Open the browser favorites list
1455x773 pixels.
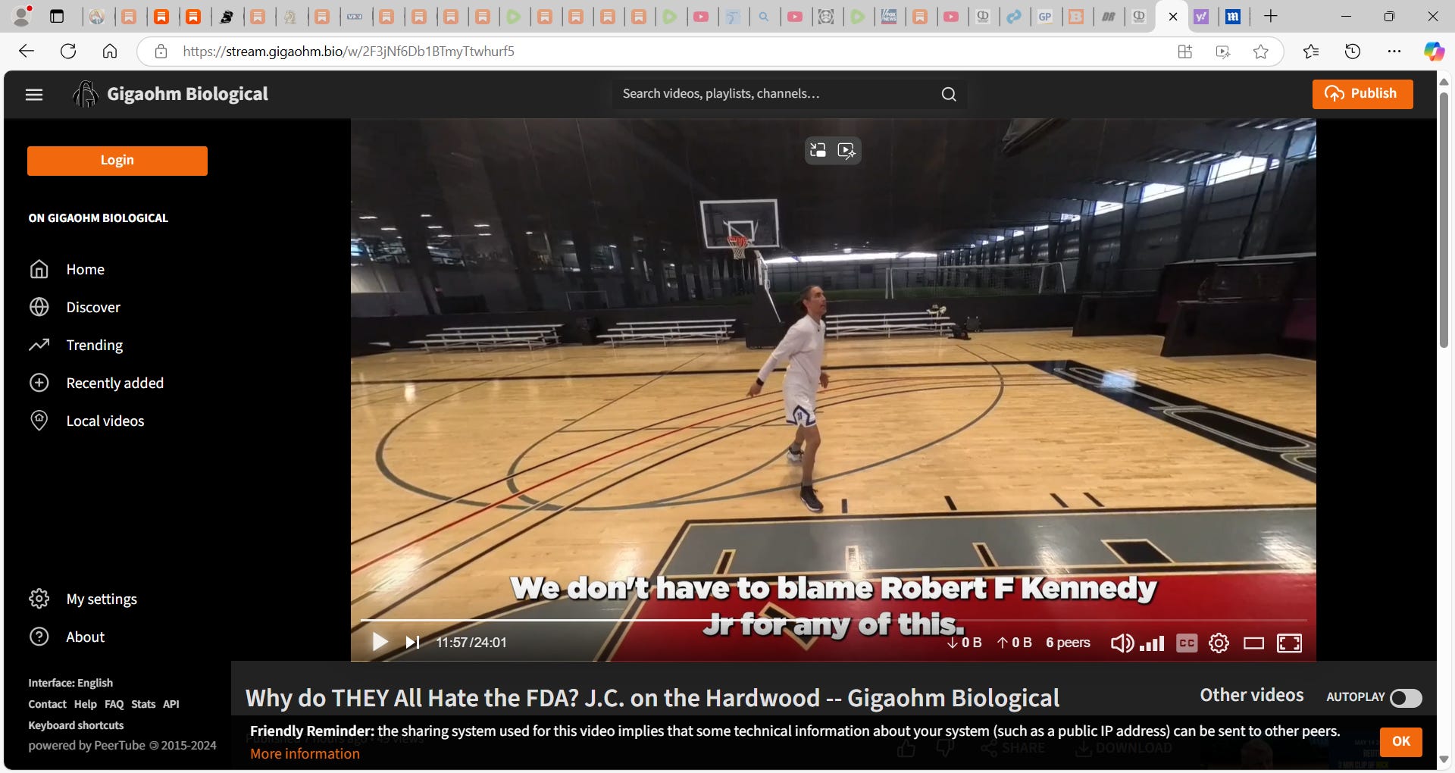tap(1311, 52)
